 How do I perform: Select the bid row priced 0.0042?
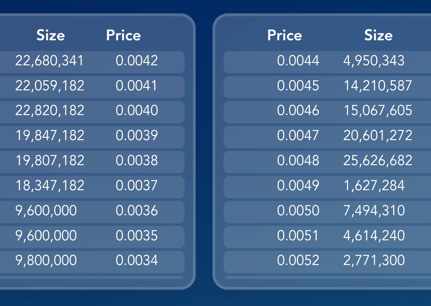click(x=92, y=62)
